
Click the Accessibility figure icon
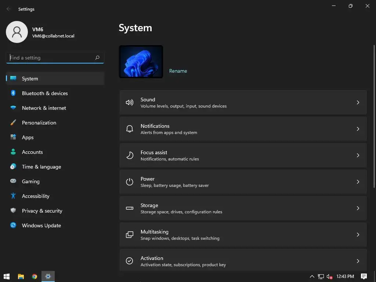[13, 196]
